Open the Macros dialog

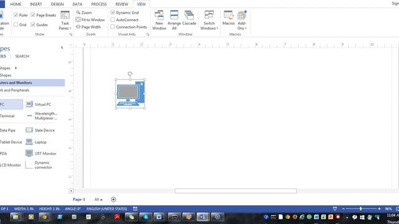click(228, 18)
